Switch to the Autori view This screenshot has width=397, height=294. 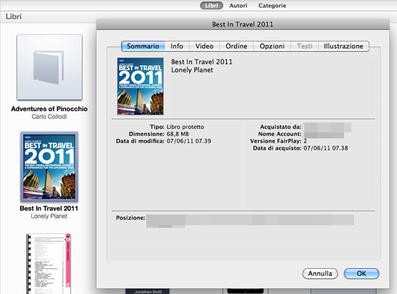239,6
